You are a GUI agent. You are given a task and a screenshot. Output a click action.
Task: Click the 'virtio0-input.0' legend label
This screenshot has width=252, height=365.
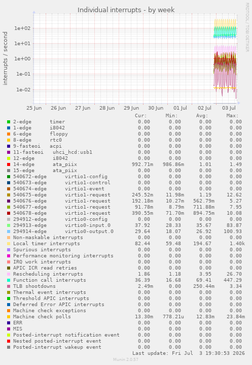pos(88,225)
